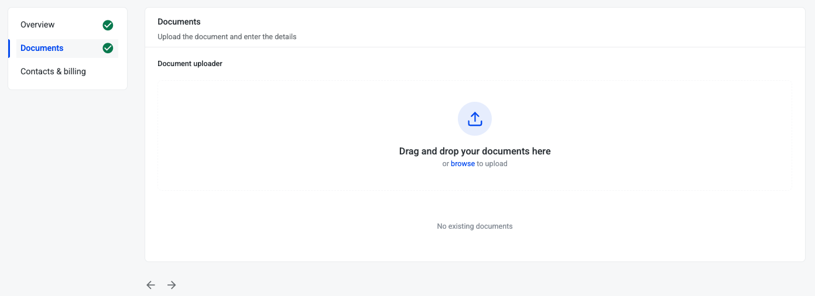Click the 'to upload' text after browse

coord(492,164)
